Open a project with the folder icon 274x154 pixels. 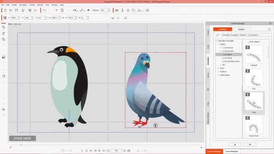coord(11,10)
